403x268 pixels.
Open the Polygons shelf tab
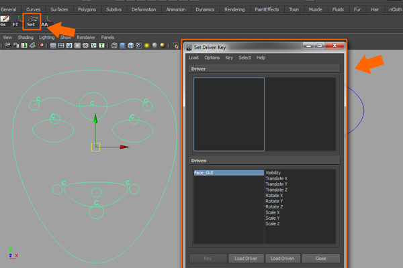pos(87,9)
